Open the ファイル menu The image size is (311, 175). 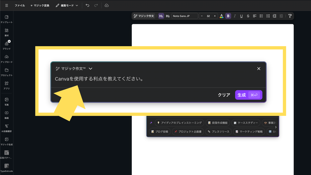[x=20, y=5]
